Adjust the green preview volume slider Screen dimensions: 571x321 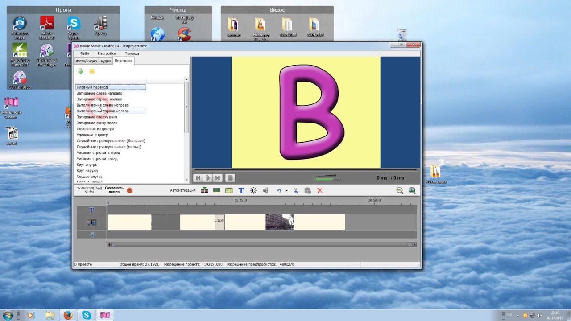click(327, 178)
